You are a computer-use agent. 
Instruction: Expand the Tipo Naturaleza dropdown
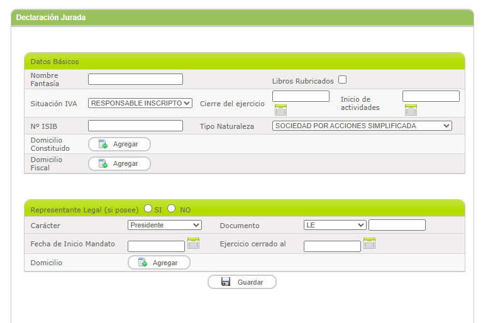coord(362,126)
